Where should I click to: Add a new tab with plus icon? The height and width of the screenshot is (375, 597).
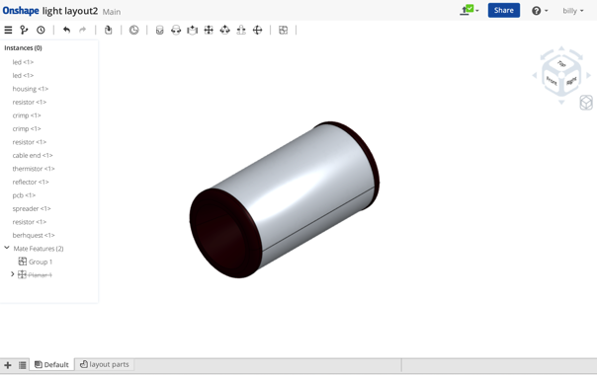[x=8, y=365]
